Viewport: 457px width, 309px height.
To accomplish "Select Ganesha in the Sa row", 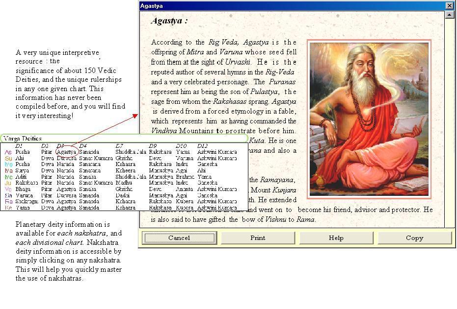I will (207, 195).
